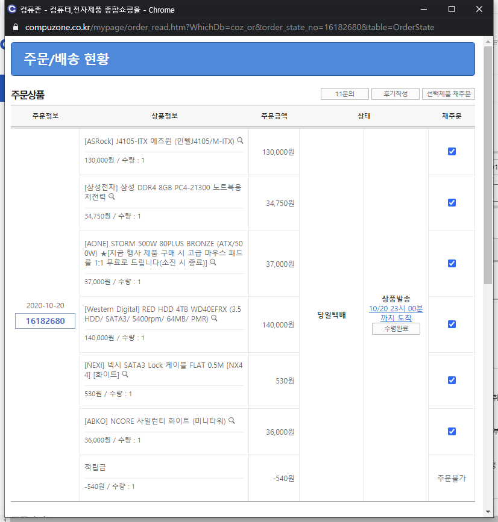Click the 적립금 row label
498x522 pixels.
(95, 467)
